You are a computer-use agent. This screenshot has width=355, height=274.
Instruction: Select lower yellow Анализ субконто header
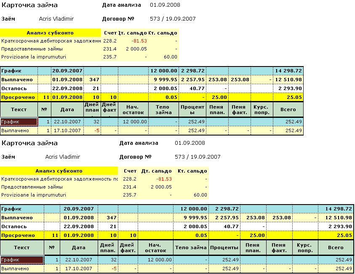pos(59,171)
